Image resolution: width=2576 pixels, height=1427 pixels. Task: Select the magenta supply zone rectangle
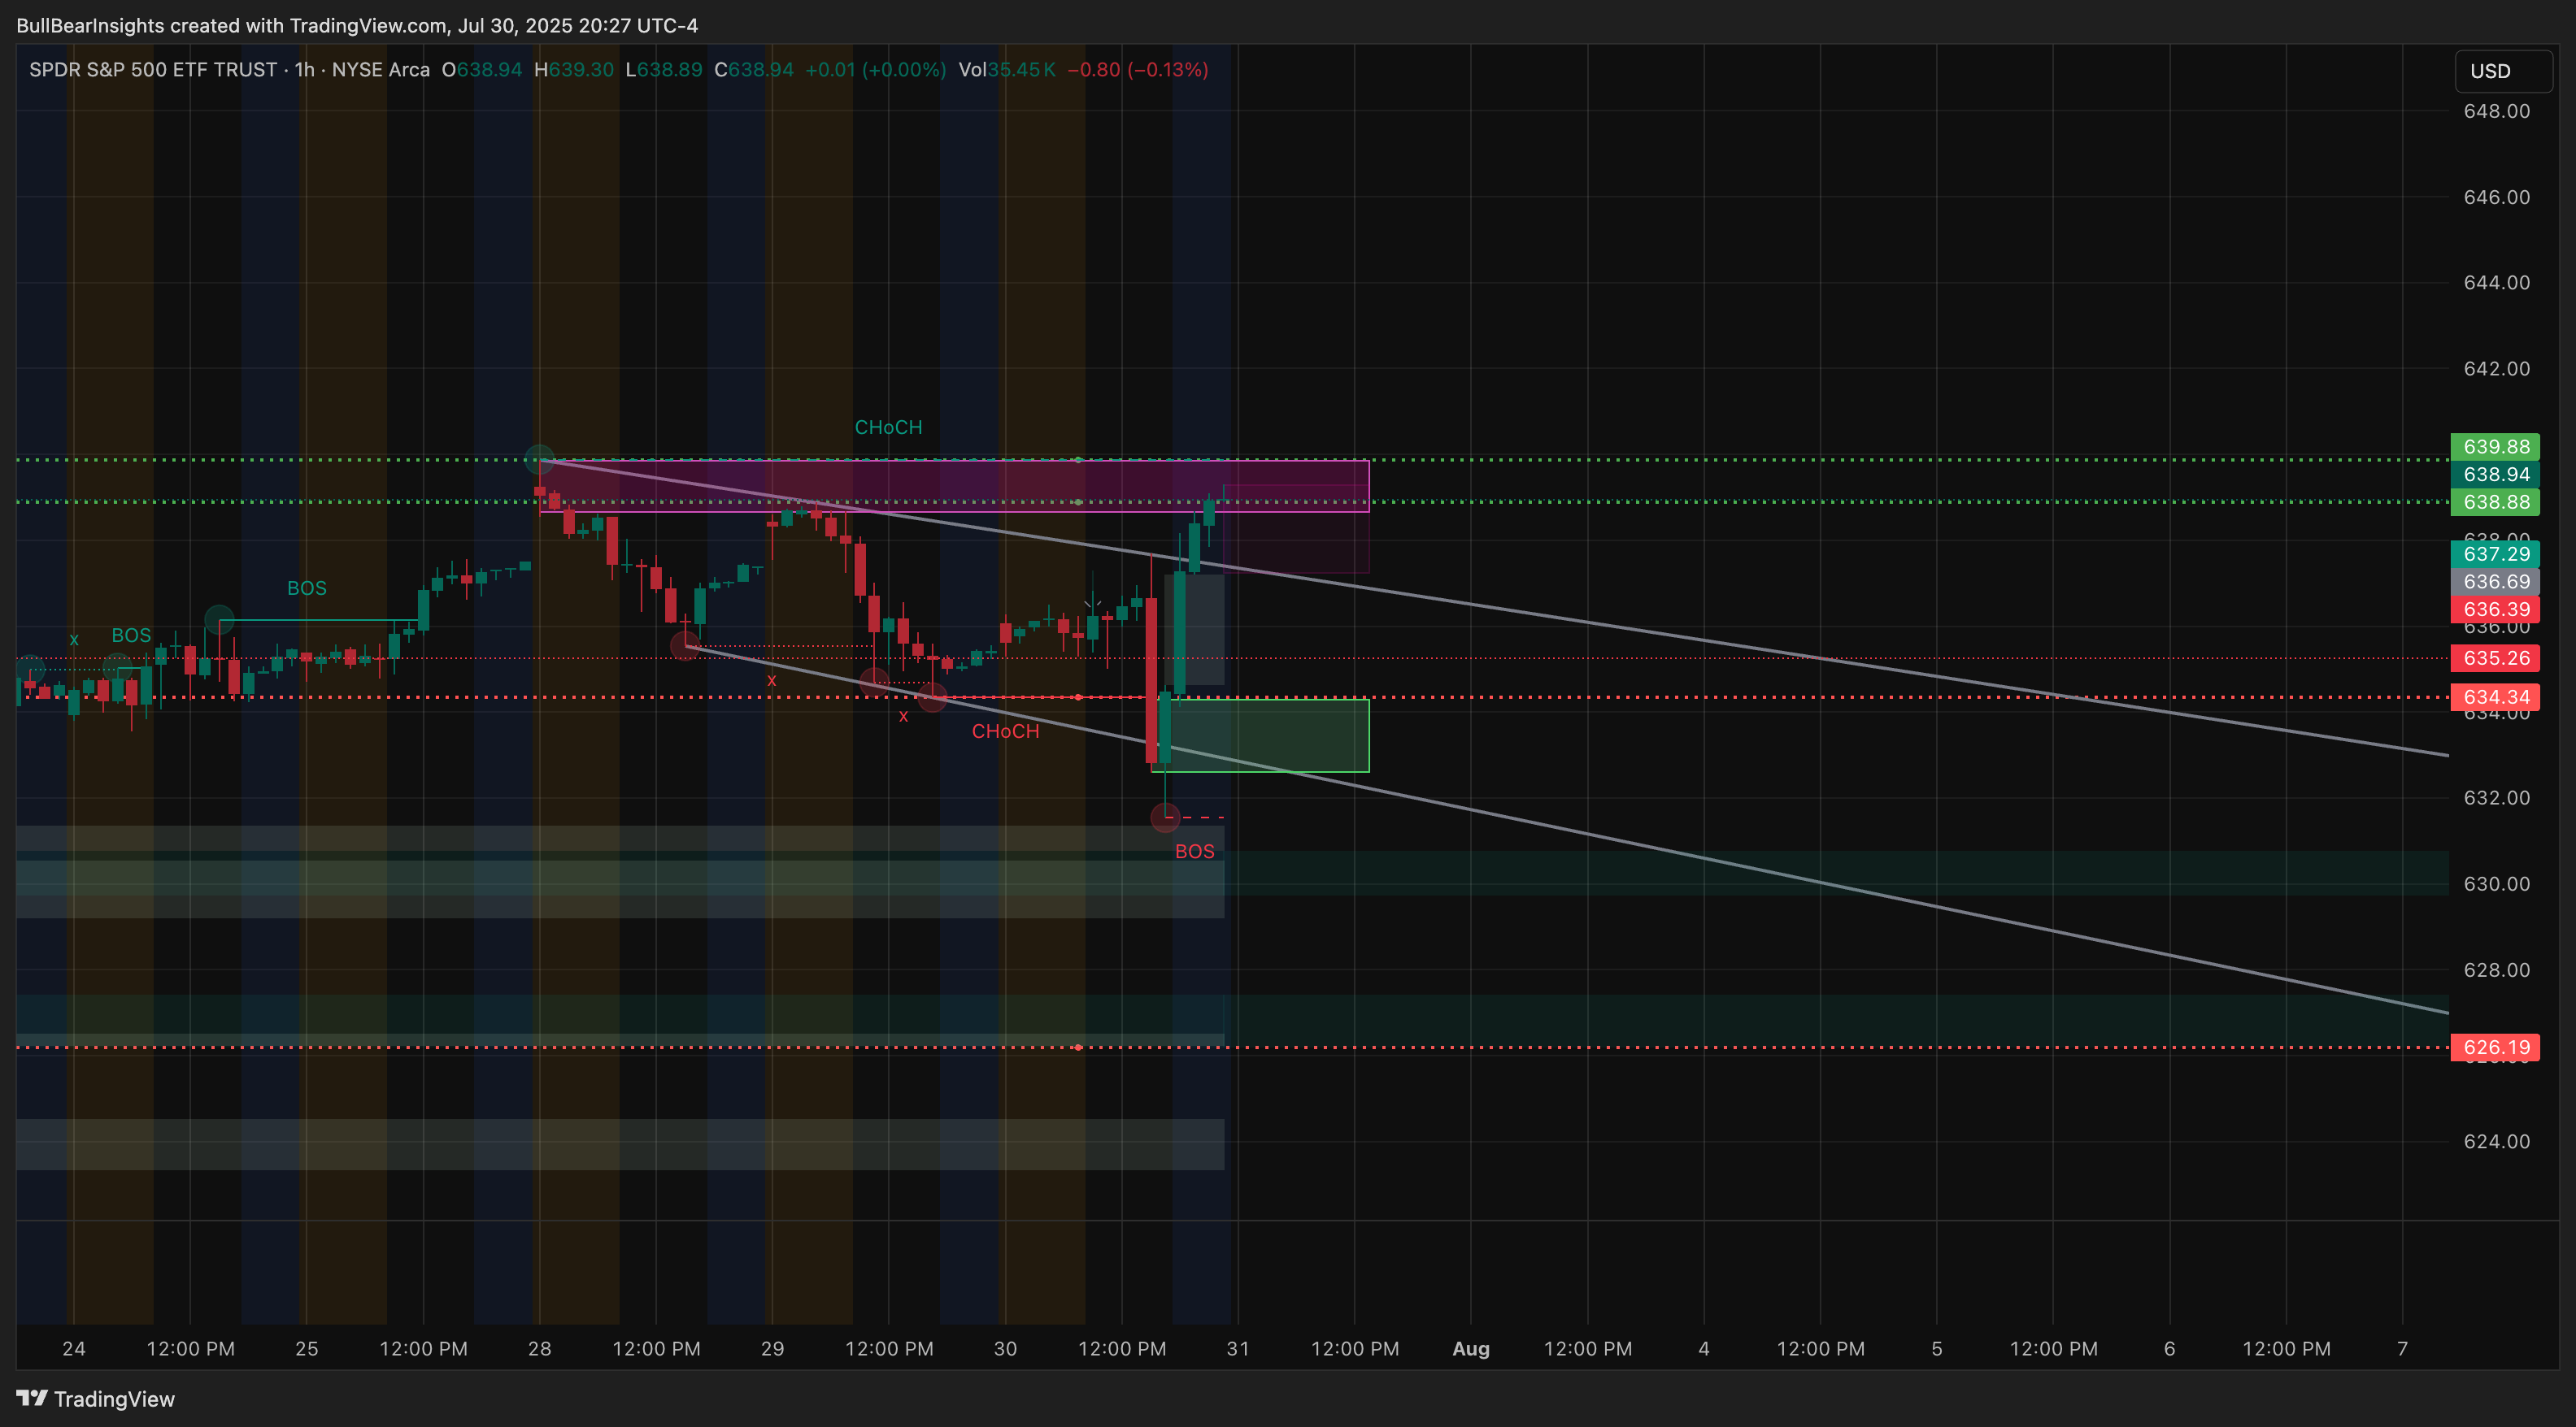954,486
